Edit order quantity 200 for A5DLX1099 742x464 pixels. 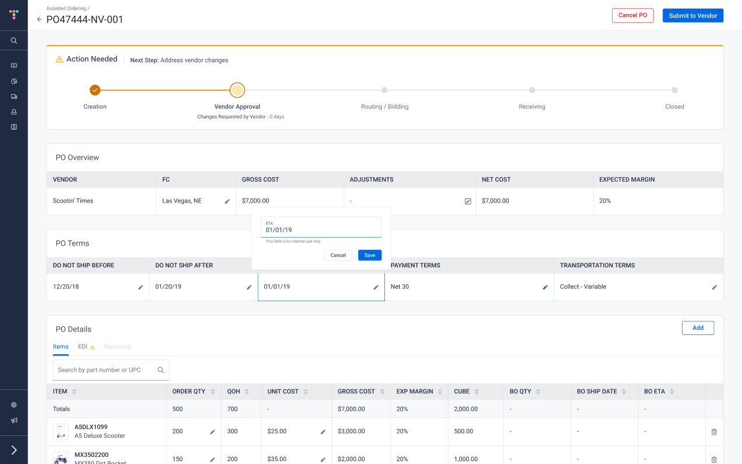212,432
